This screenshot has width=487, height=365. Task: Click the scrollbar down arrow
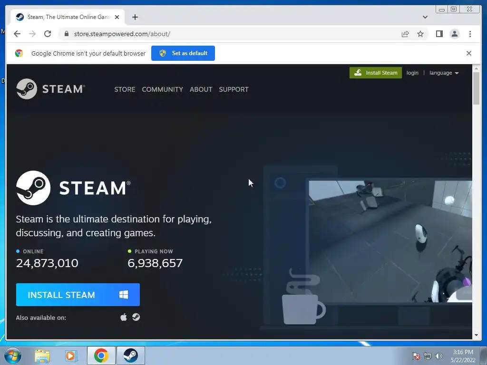476,335
